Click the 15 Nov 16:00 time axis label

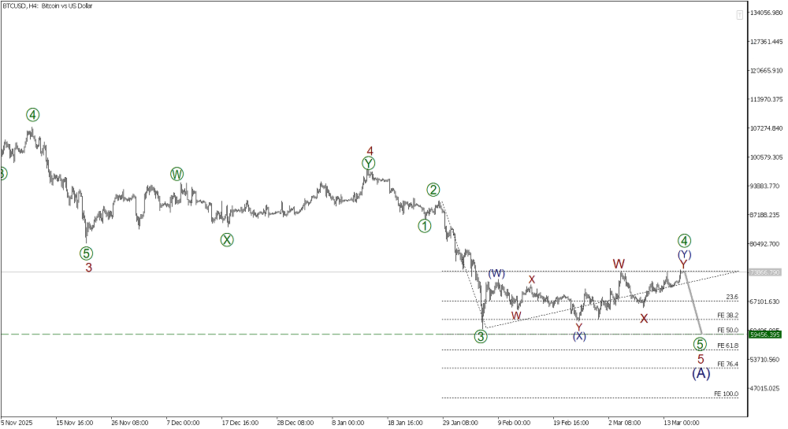pyautogui.click(x=75, y=422)
